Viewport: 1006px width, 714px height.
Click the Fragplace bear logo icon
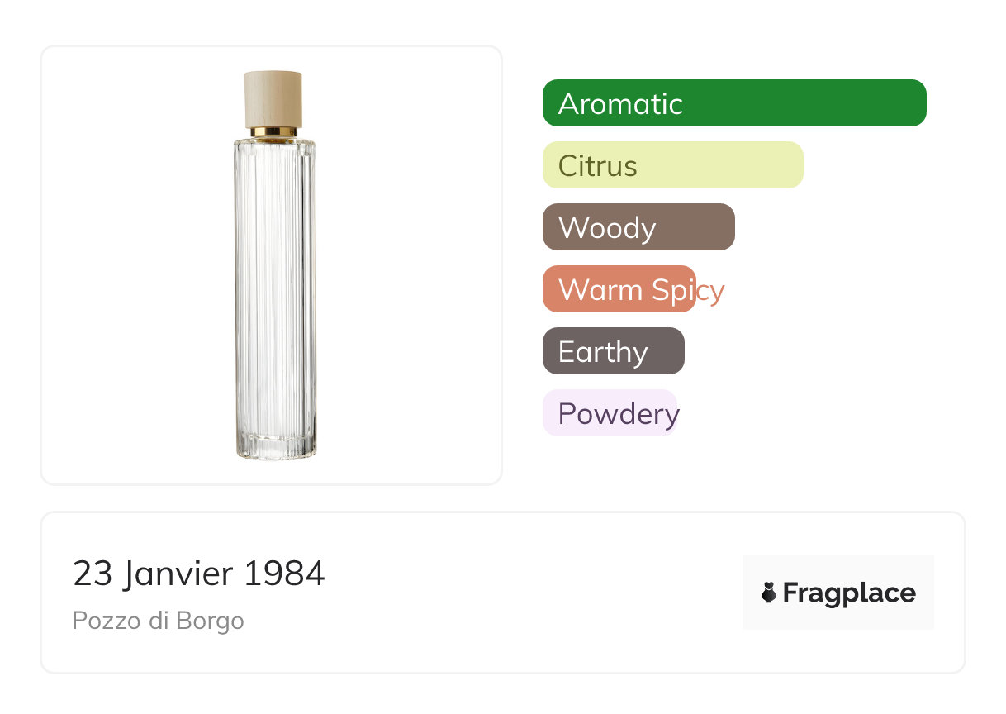click(769, 593)
